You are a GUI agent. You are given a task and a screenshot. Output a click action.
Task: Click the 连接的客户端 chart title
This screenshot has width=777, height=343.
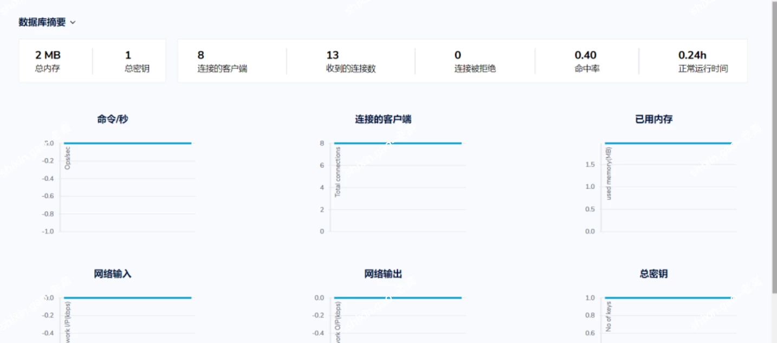(383, 119)
